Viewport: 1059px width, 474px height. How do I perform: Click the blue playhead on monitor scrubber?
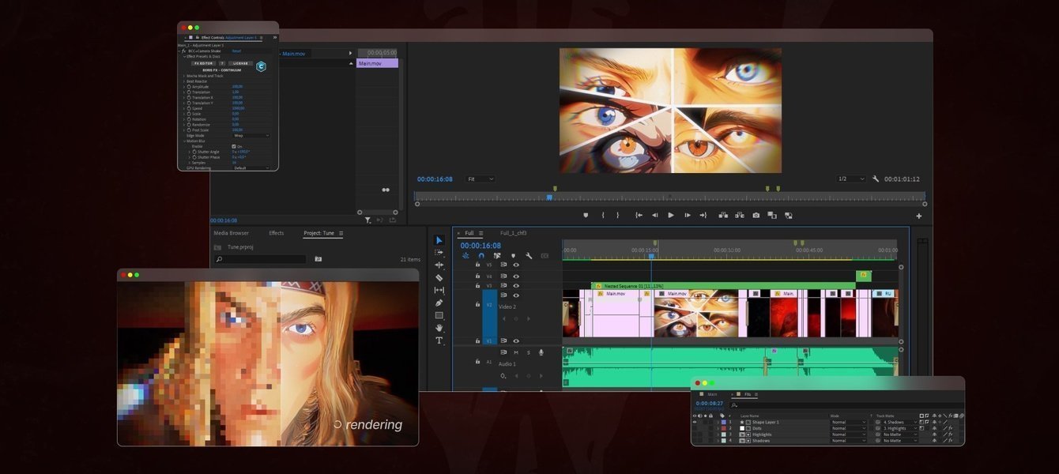pyautogui.click(x=549, y=197)
